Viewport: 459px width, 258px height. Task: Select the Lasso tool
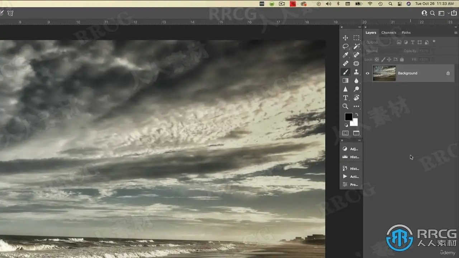coord(345,46)
